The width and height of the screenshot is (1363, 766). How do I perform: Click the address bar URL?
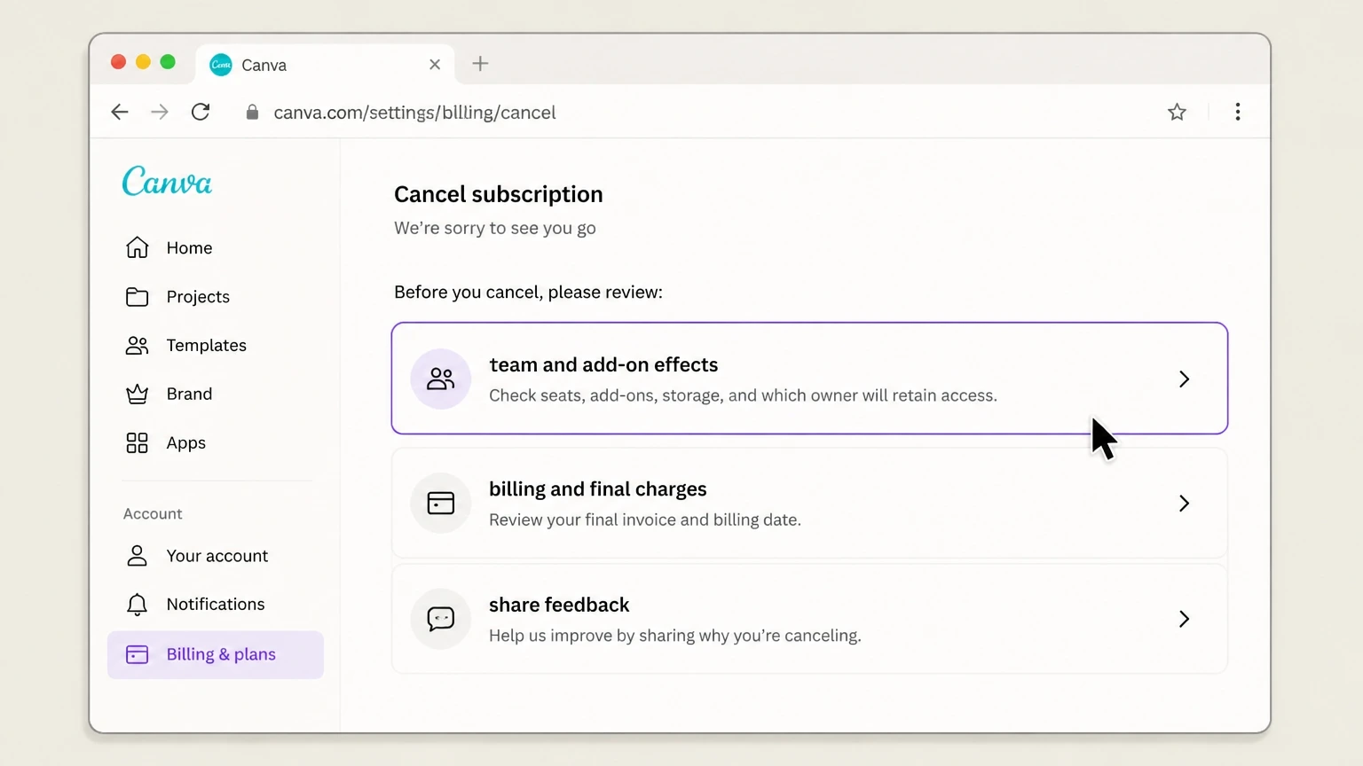414,113
